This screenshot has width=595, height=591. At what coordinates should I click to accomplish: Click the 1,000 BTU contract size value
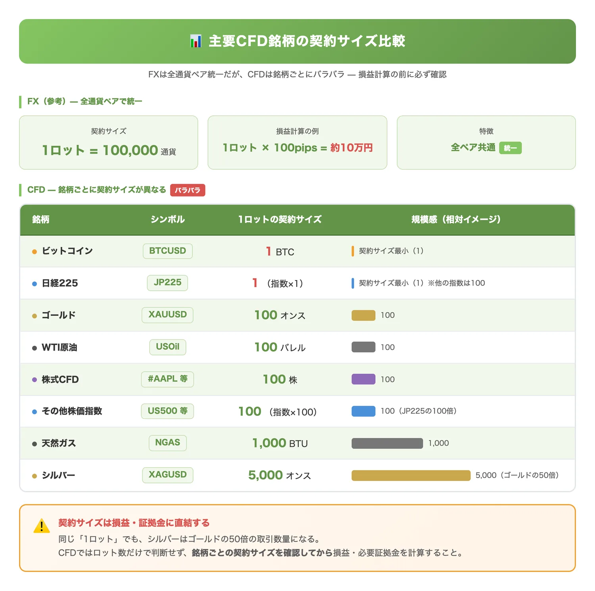[x=280, y=443]
